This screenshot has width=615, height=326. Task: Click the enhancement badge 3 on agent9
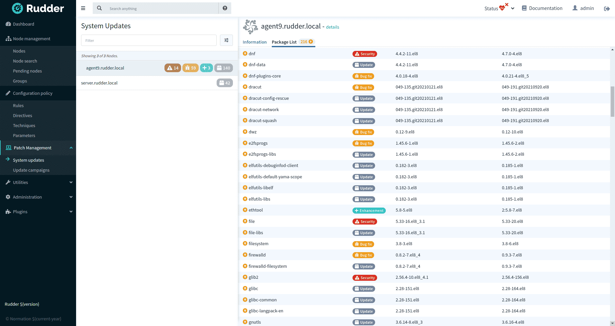click(x=206, y=68)
